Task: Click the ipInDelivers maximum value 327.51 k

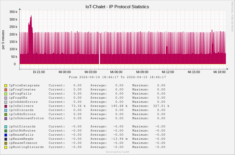Action: pos(161,106)
